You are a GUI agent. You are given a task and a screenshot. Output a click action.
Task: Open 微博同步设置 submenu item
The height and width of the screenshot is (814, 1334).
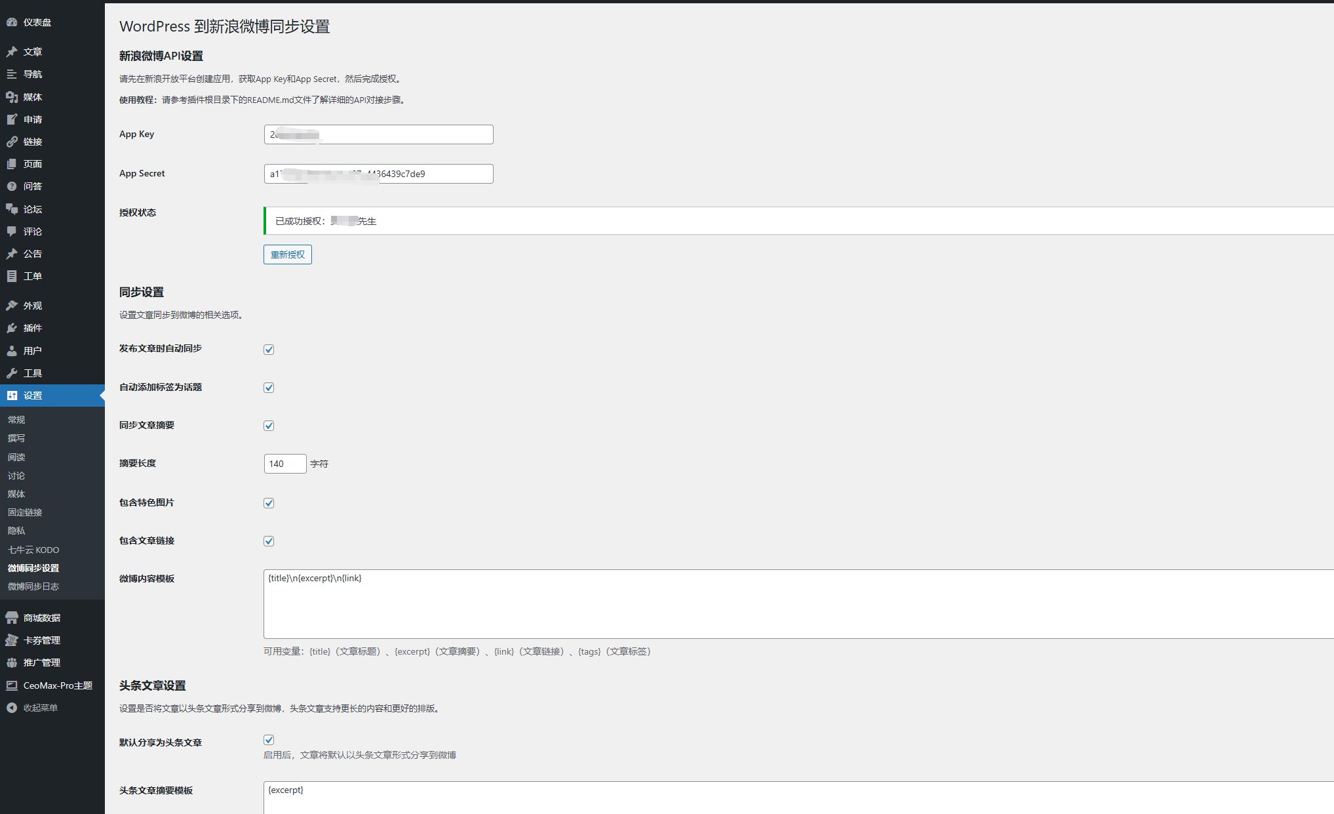(x=33, y=568)
